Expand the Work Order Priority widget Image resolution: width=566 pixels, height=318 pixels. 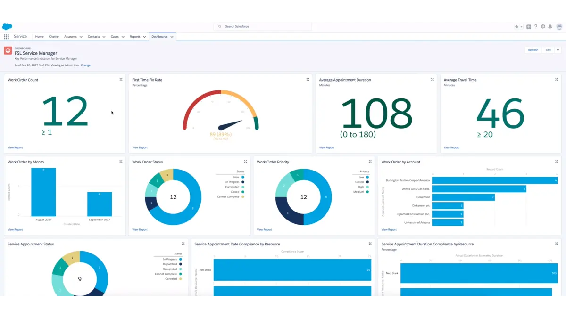(x=370, y=162)
